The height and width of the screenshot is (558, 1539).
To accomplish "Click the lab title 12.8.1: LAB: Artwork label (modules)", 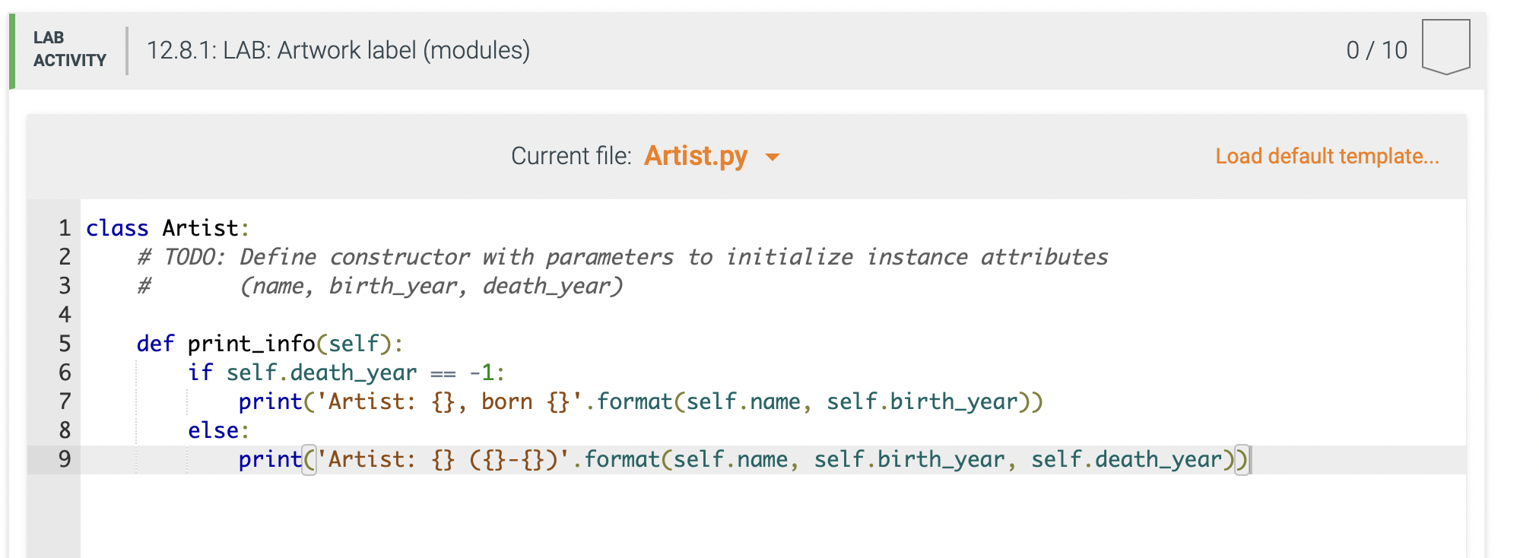I will click(x=338, y=50).
